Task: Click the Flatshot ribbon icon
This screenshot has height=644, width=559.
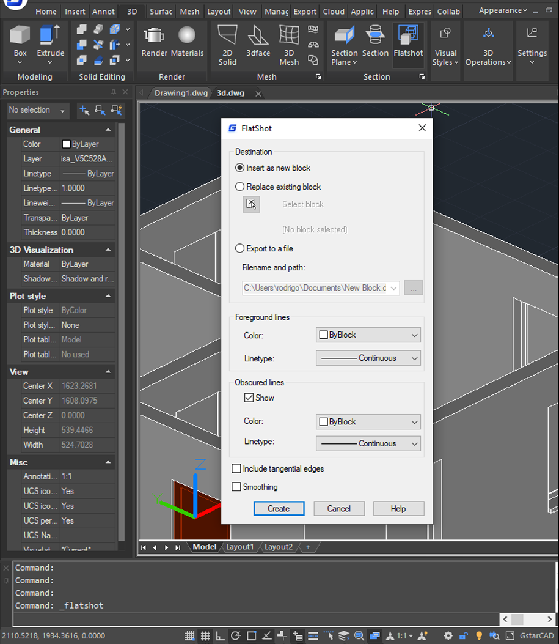Action: click(408, 35)
